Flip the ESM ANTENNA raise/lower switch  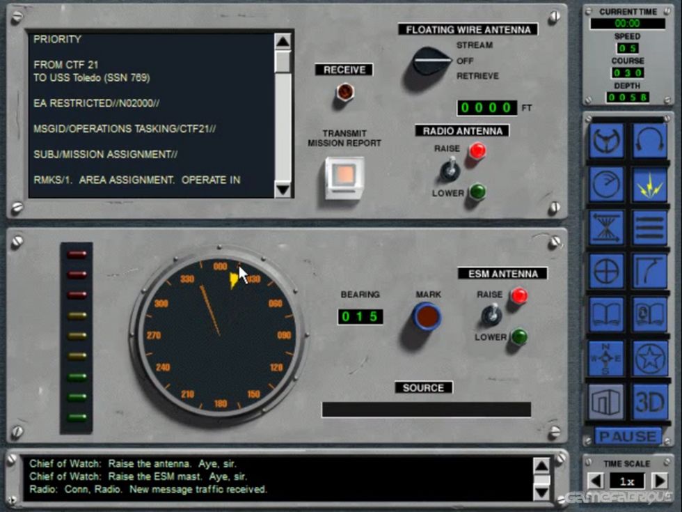point(491,315)
